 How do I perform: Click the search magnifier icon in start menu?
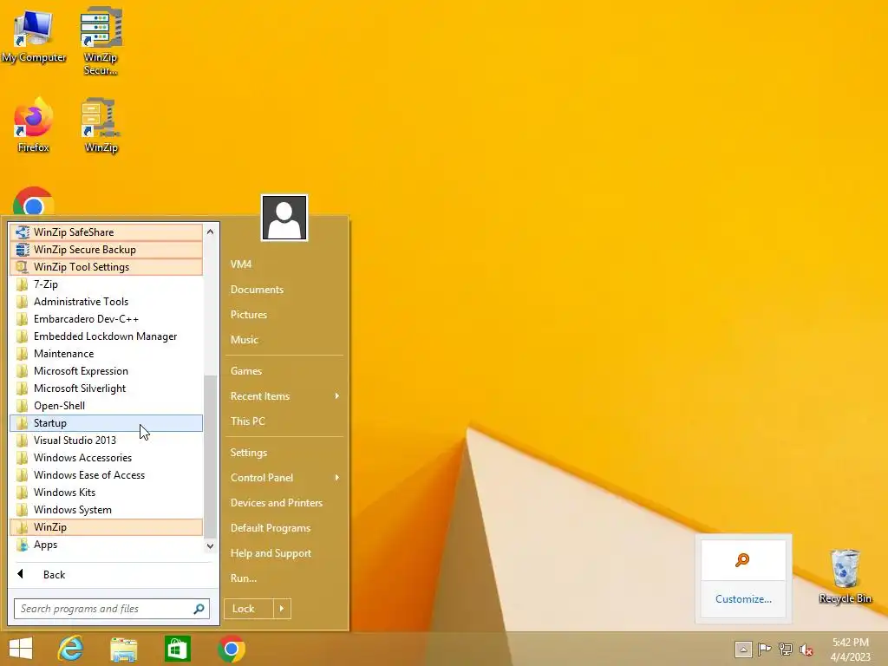coord(199,609)
